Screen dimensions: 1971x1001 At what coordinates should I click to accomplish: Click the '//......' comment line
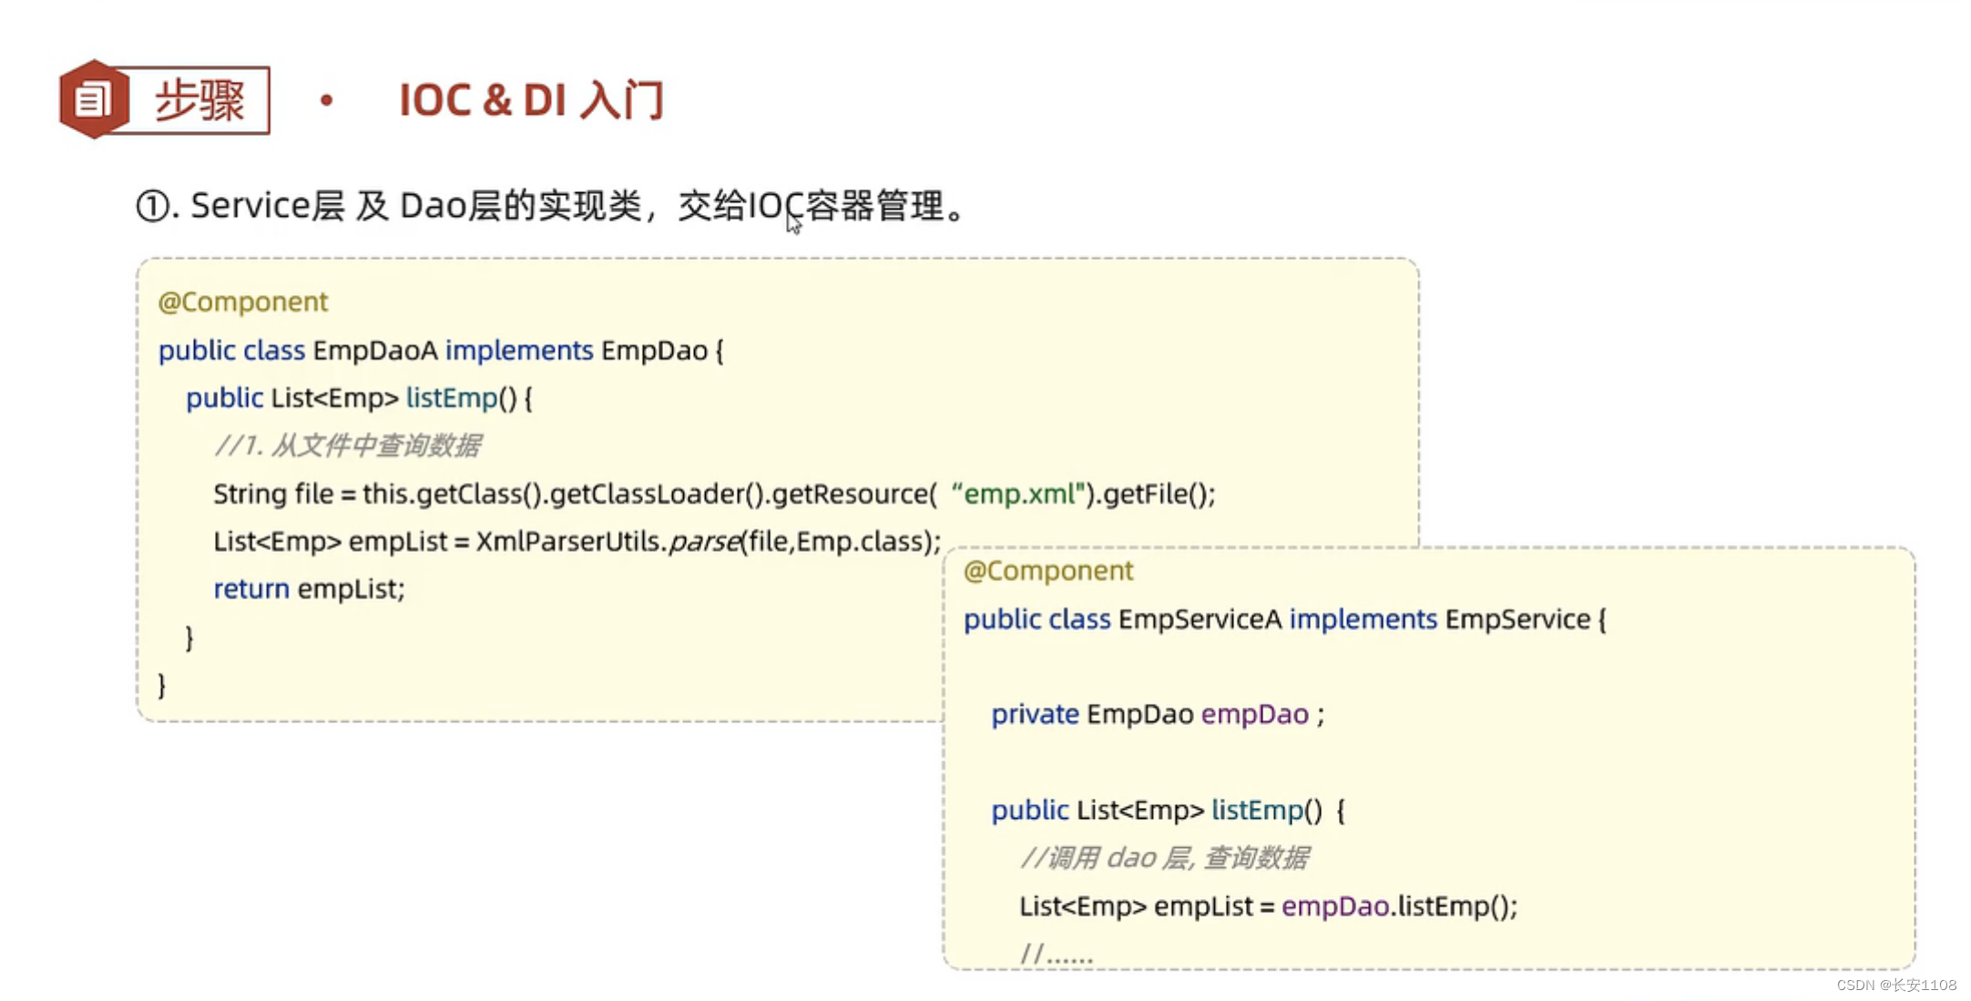[1057, 954]
